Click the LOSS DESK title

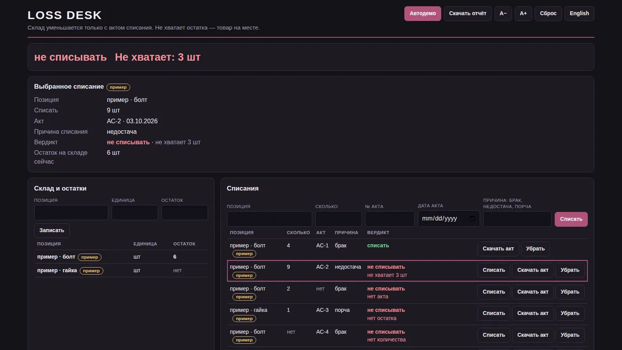coord(65,15)
